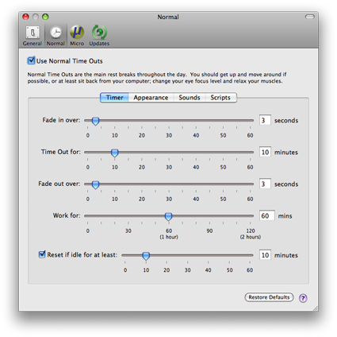The width and height of the screenshot is (337, 337).
Task: Click the Restore Defaults button
Action: (x=269, y=297)
